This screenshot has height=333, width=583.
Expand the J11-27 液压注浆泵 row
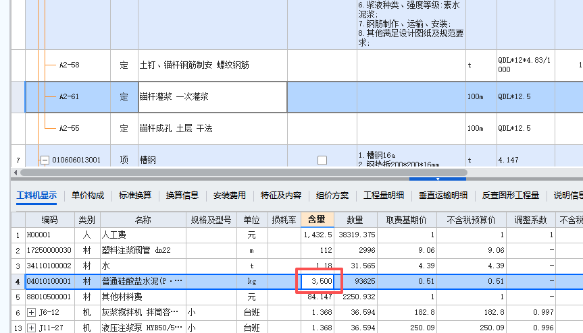point(31,328)
